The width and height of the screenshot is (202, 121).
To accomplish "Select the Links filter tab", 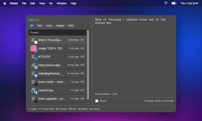I will tap(49, 26).
